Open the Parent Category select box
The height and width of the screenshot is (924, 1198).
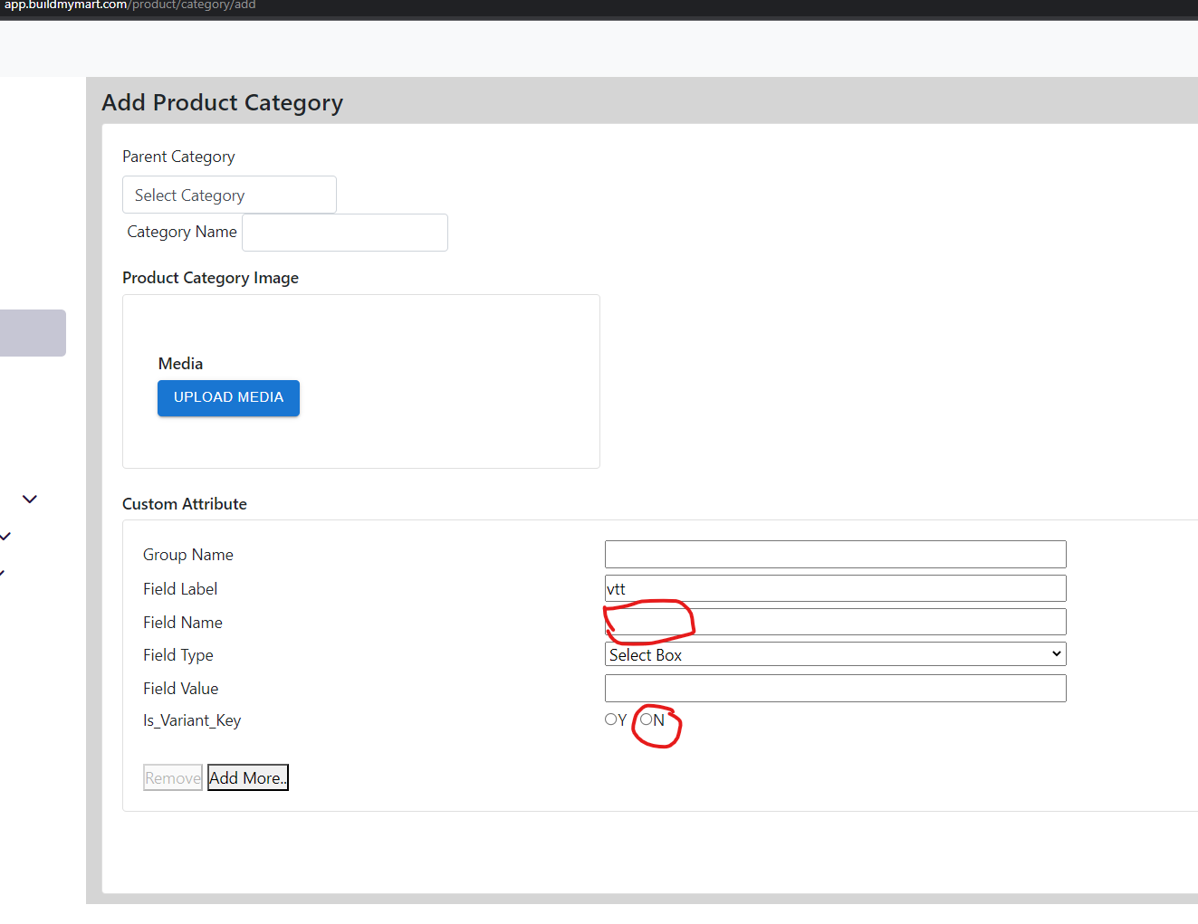tap(229, 195)
